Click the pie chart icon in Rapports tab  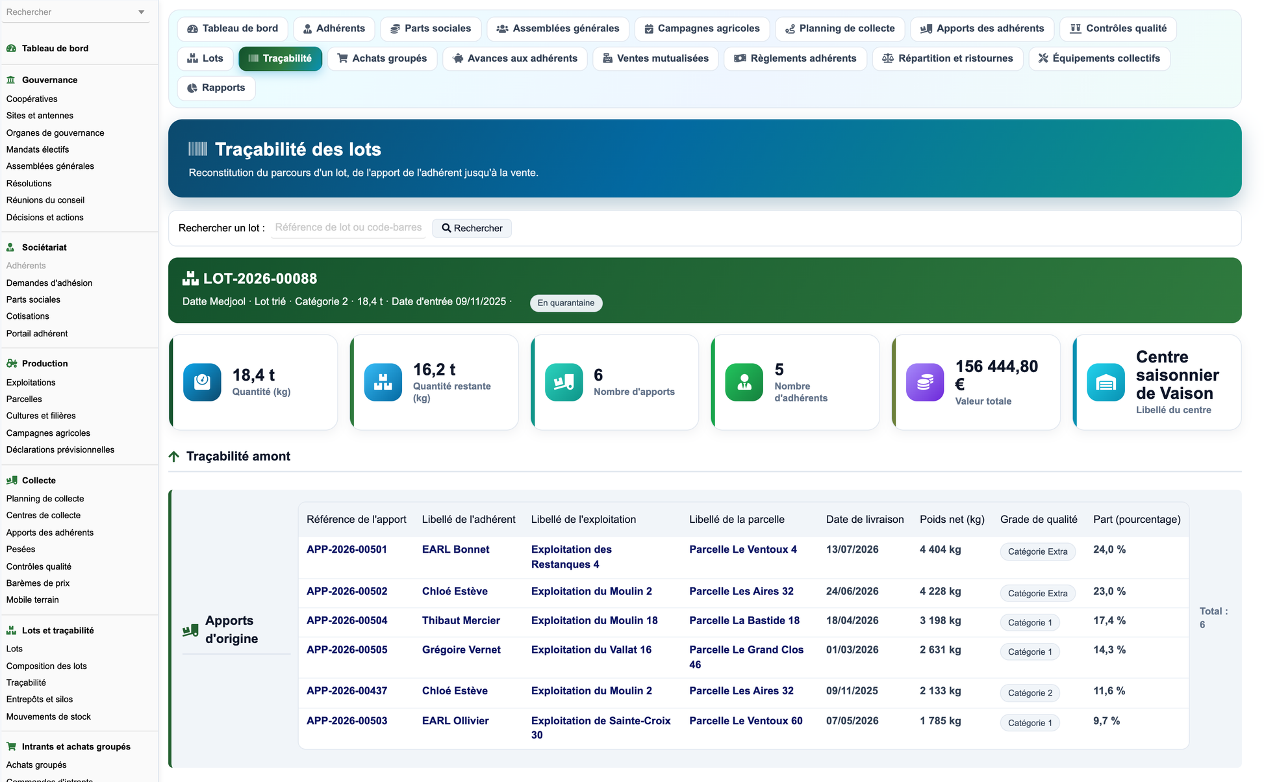tap(192, 88)
